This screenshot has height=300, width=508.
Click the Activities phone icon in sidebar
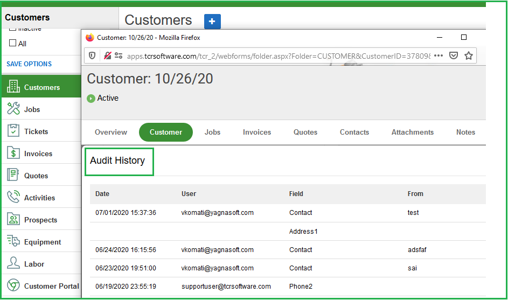click(x=13, y=198)
